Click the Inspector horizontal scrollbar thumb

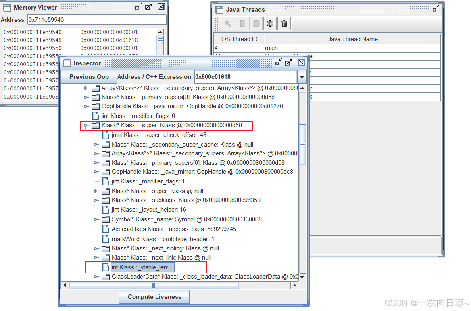coord(154,285)
